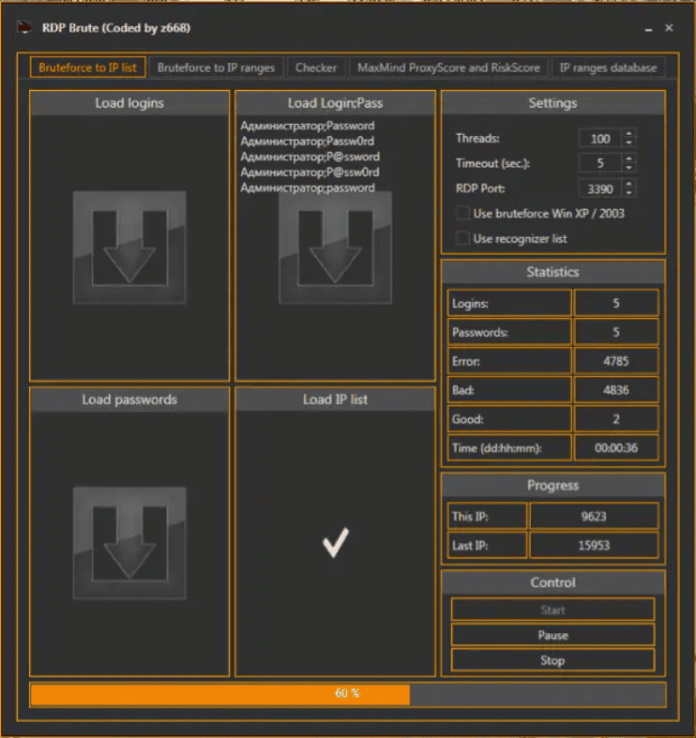Click the Time value 00:00:36
Viewport: 696px width, 738px height.
(616, 448)
